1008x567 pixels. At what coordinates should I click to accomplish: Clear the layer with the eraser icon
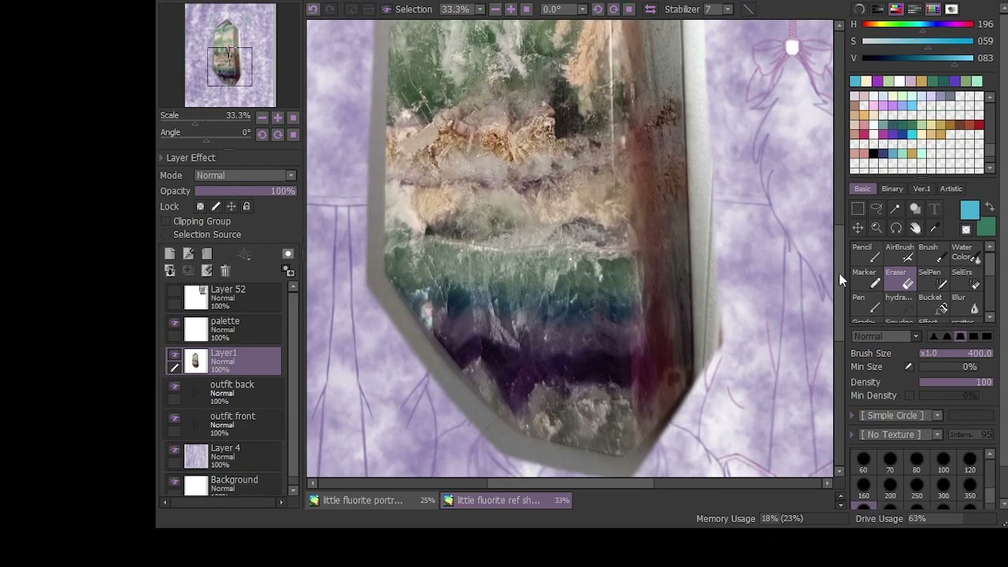click(x=206, y=271)
